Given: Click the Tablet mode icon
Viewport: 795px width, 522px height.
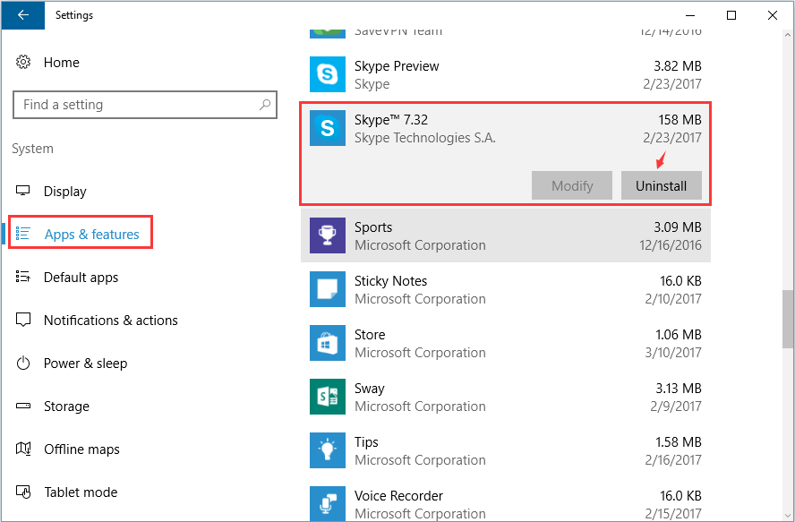Looking at the screenshot, I should coord(23,492).
